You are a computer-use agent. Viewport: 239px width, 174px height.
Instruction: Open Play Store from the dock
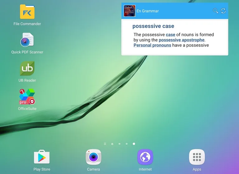click(x=41, y=157)
